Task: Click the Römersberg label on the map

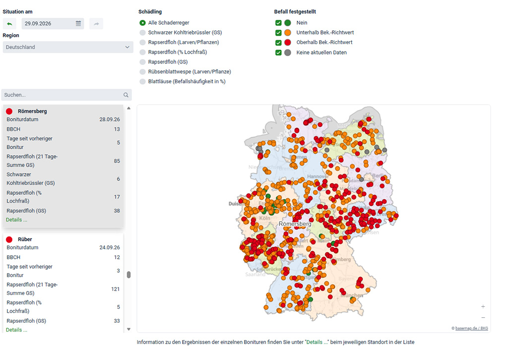Action: [x=295, y=224]
